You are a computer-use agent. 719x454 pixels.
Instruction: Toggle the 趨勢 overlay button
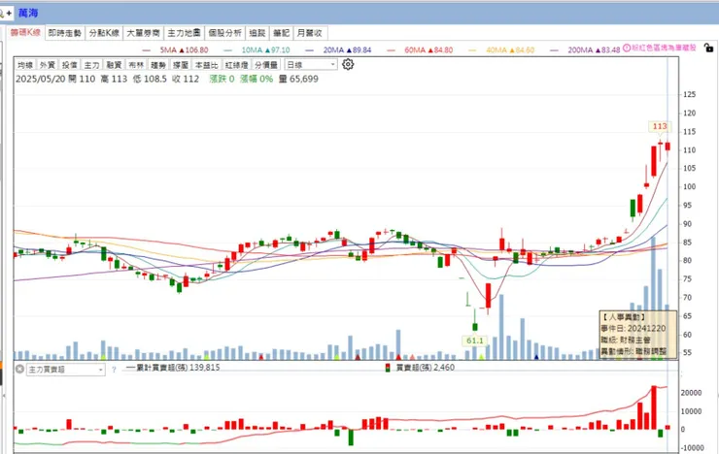158,65
